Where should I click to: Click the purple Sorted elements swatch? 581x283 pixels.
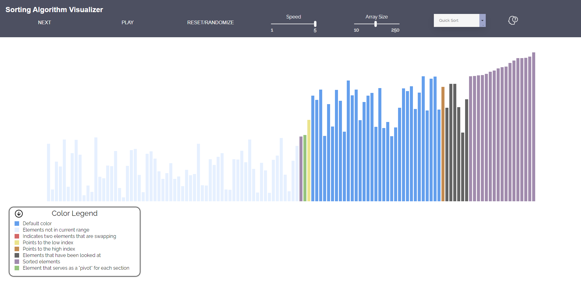point(17,262)
